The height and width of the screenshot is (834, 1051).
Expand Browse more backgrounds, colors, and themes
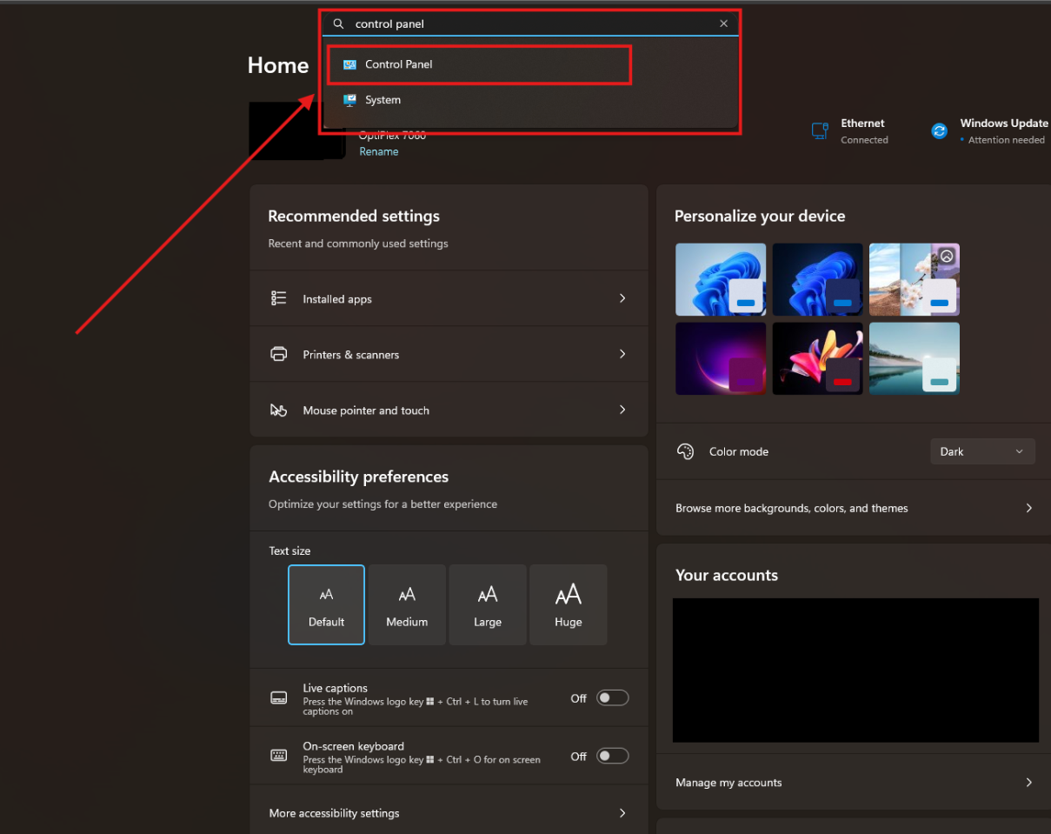[x=1029, y=508]
